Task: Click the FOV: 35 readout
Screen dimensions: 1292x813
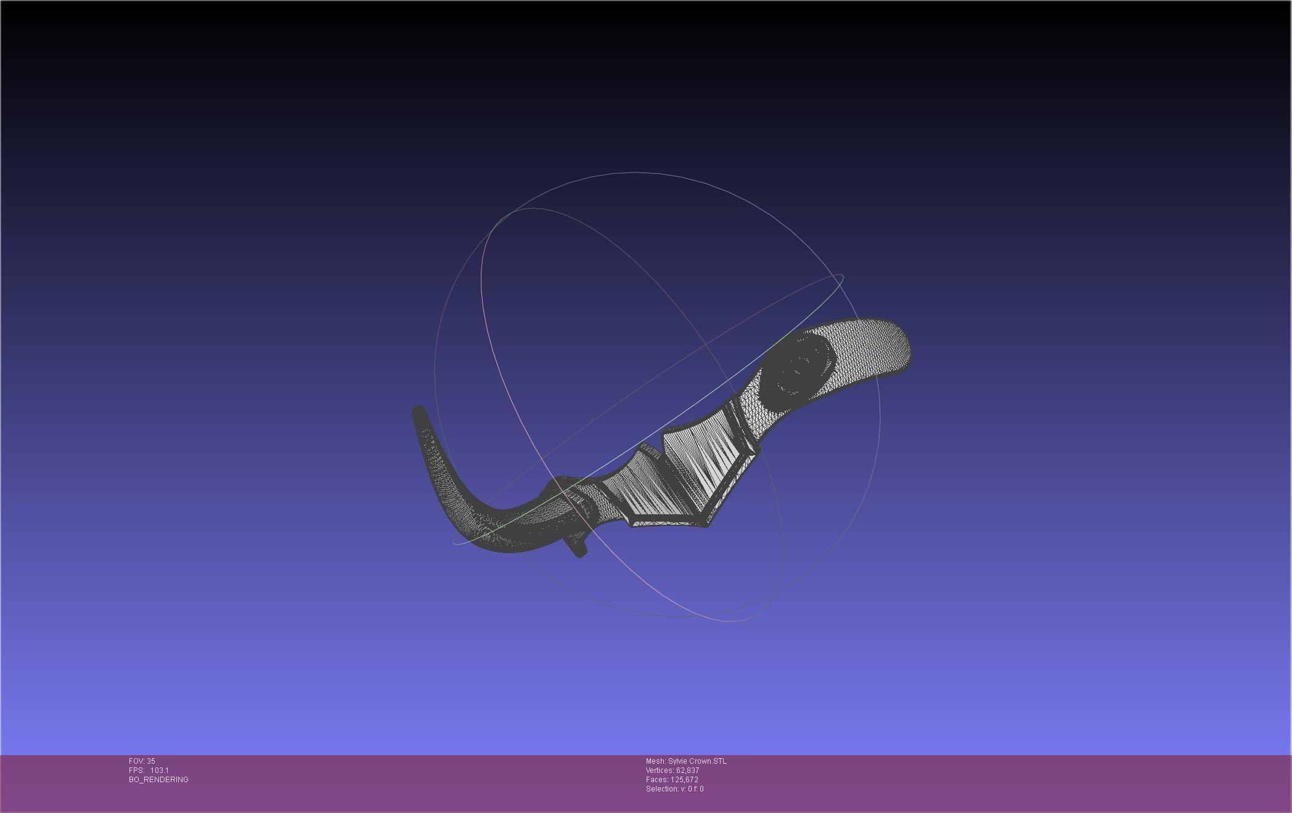Action: 142,761
